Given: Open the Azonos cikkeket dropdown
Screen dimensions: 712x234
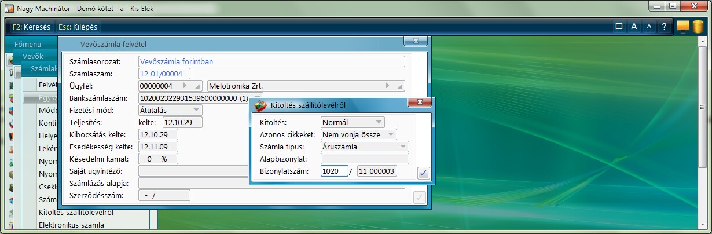Looking at the screenshot, I should [x=359, y=134].
